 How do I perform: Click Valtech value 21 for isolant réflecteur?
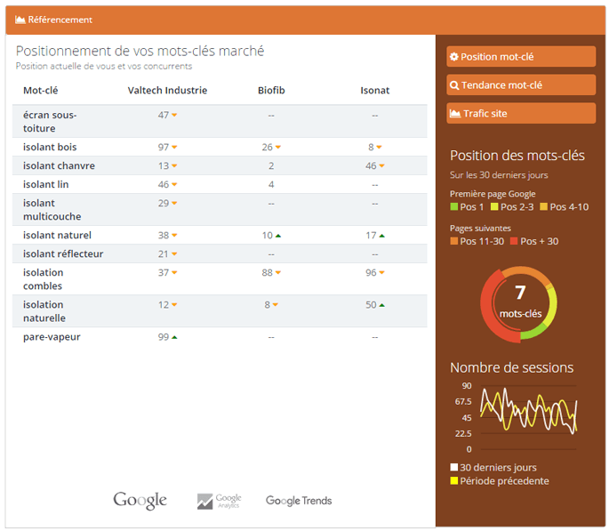163,254
